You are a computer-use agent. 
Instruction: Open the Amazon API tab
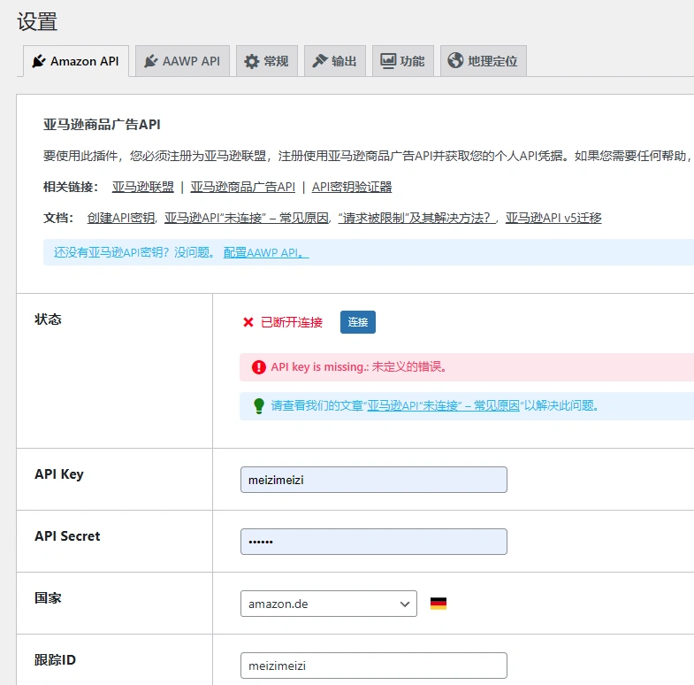pyautogui.click(x=76, y=61)
